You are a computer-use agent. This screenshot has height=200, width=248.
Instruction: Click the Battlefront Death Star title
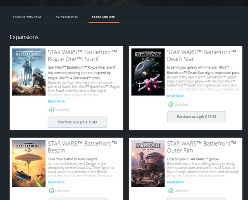(202, 55)
